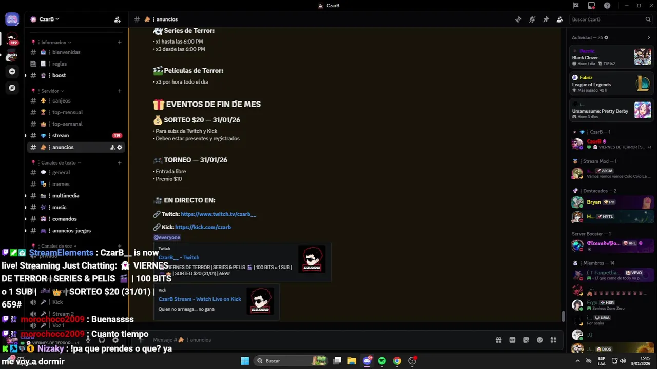Open Threads icon in channel header
The width and height of the screenshot is (657, 369).
point(518,19)
